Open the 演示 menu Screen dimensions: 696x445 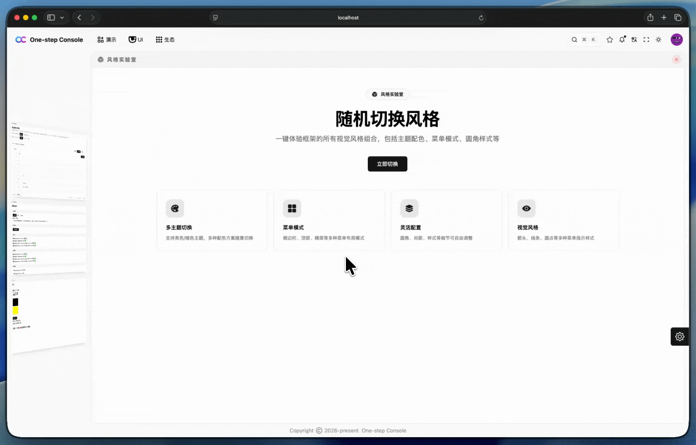[107, 40]
